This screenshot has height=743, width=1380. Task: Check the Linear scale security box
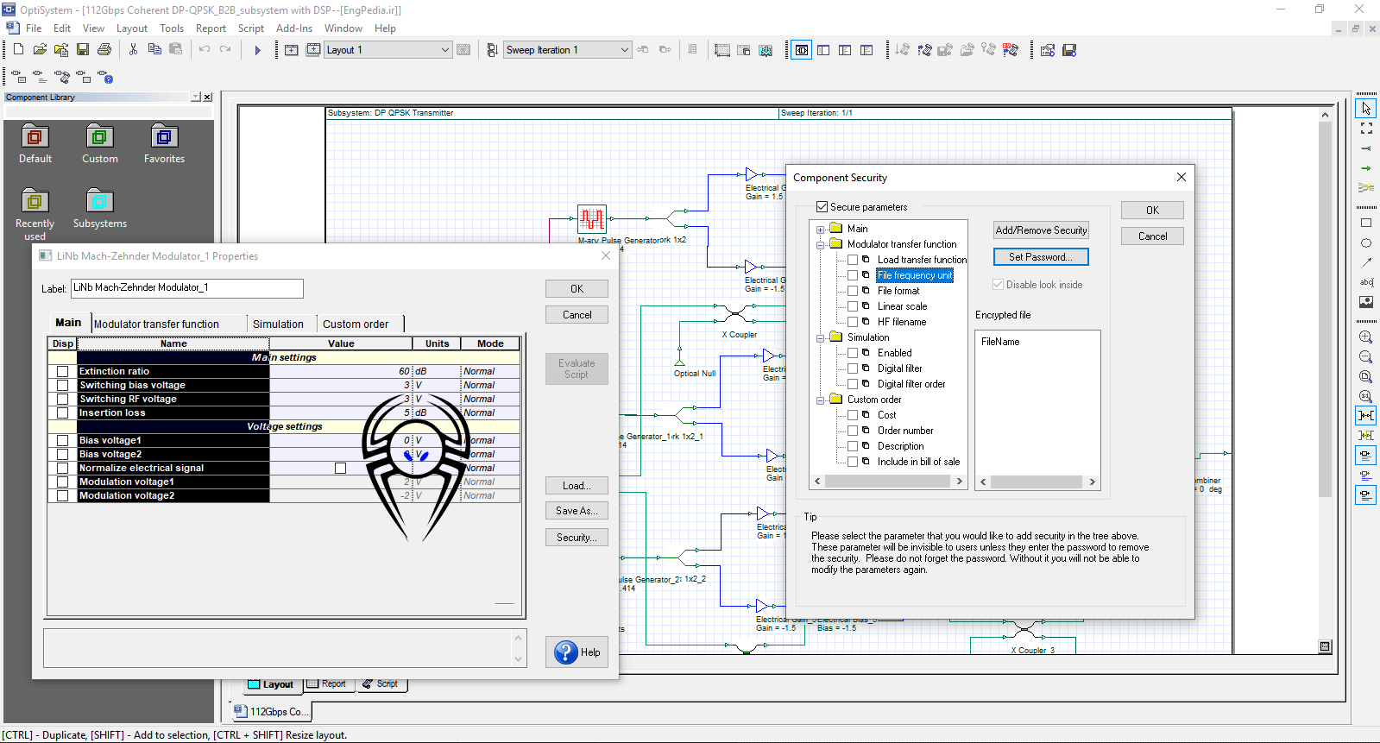pyautogui.click(x=853, y=306)
